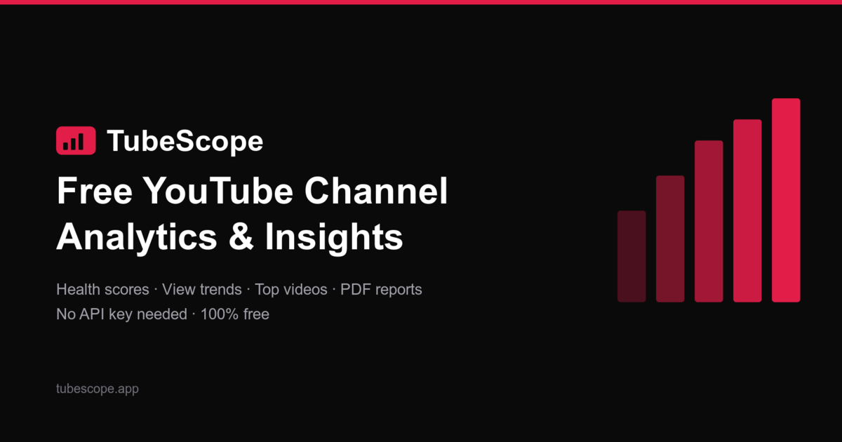Click the TubeScope red bar-chart logo icon

pos(76,141)
